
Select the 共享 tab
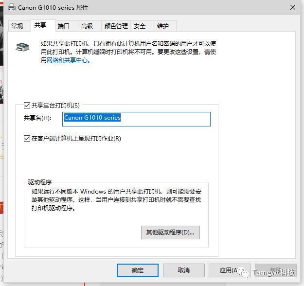click(43, 25)
